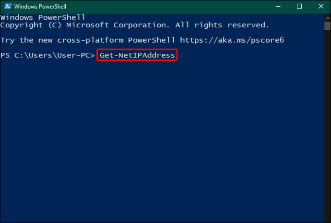The image size is (331, 223).
Task: Open the PowerShell icon system menu
Action: point(8,6)
